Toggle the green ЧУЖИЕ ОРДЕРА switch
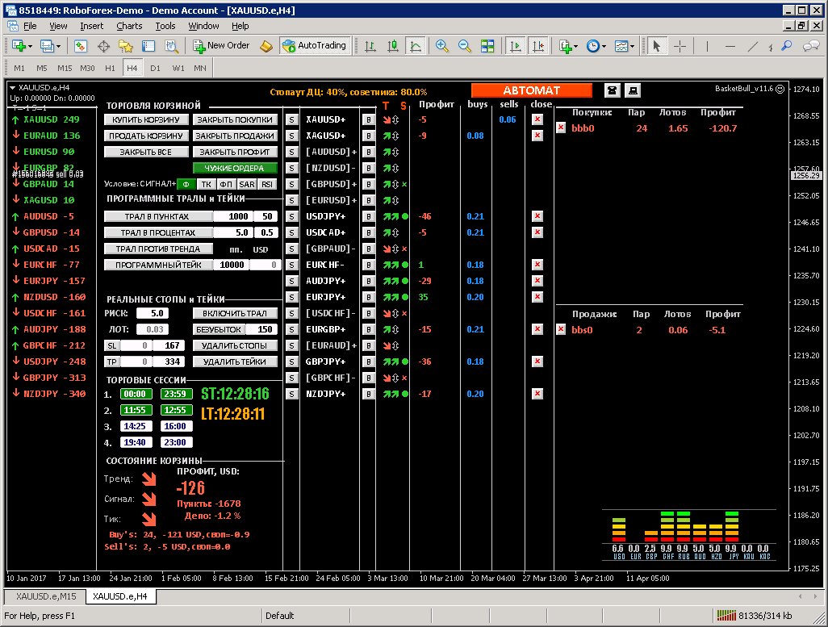The width and height of the screenshot is (828, 627). pos(234,168)
